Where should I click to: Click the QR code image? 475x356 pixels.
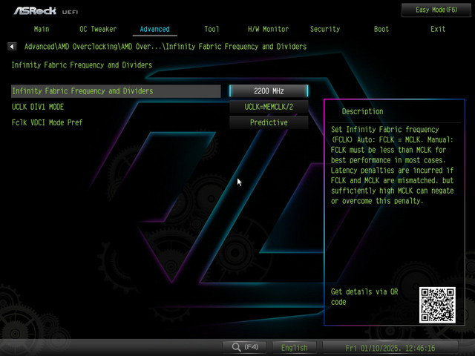coord(437,305)
